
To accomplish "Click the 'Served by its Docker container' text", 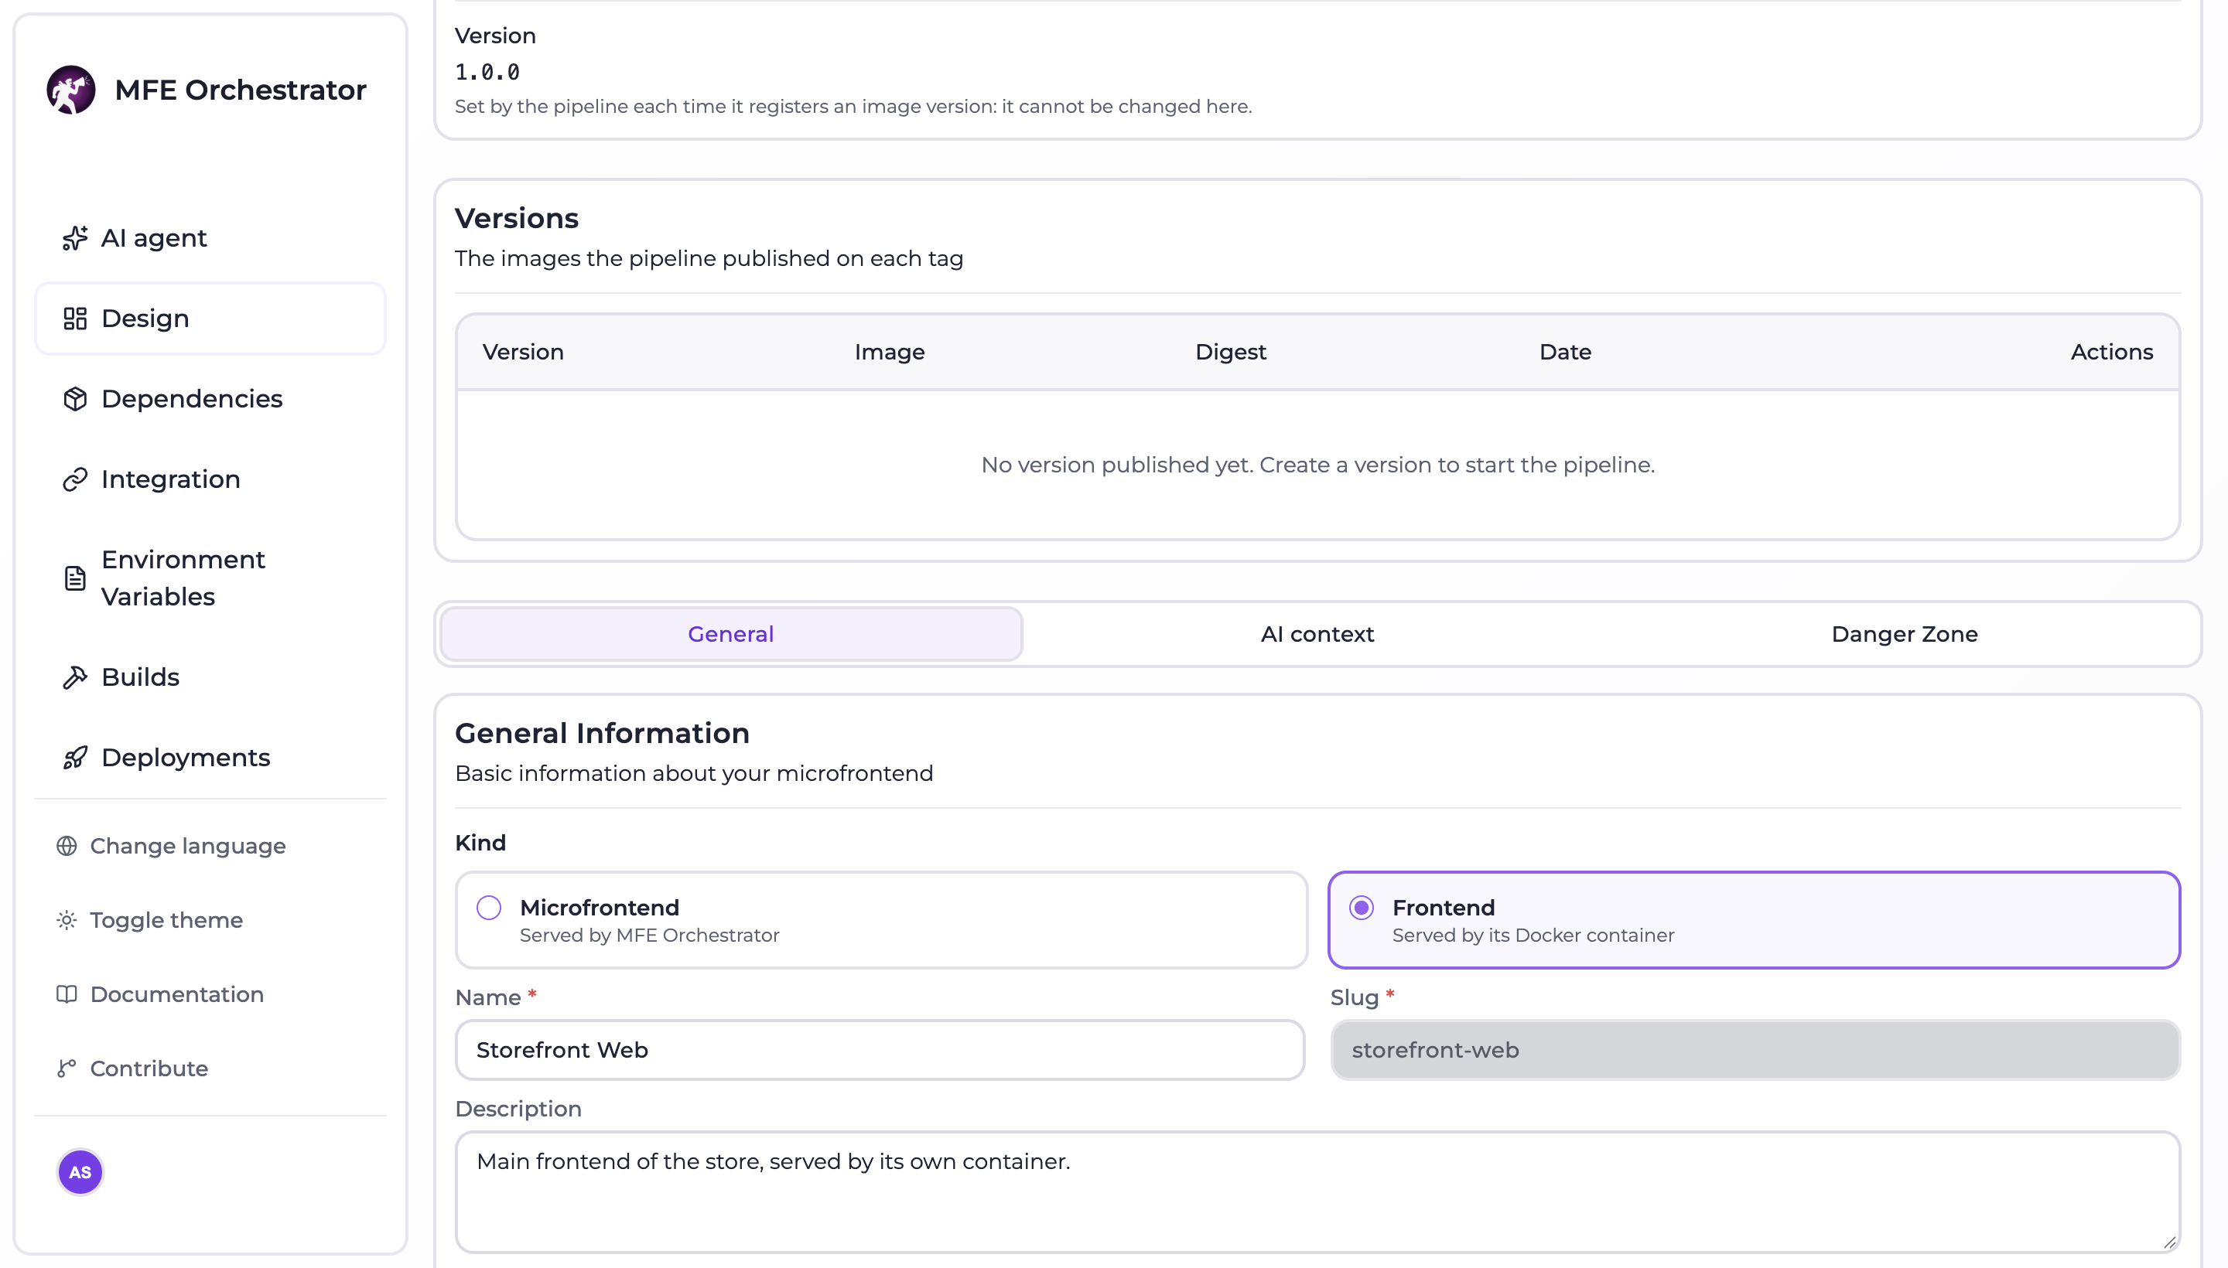I will [x=1533, y=935].
